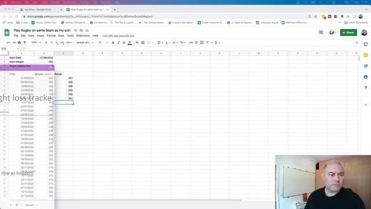Screen dimensions: 371x209
Task: Open Maps in the side panel
Action: click(366, 88)
